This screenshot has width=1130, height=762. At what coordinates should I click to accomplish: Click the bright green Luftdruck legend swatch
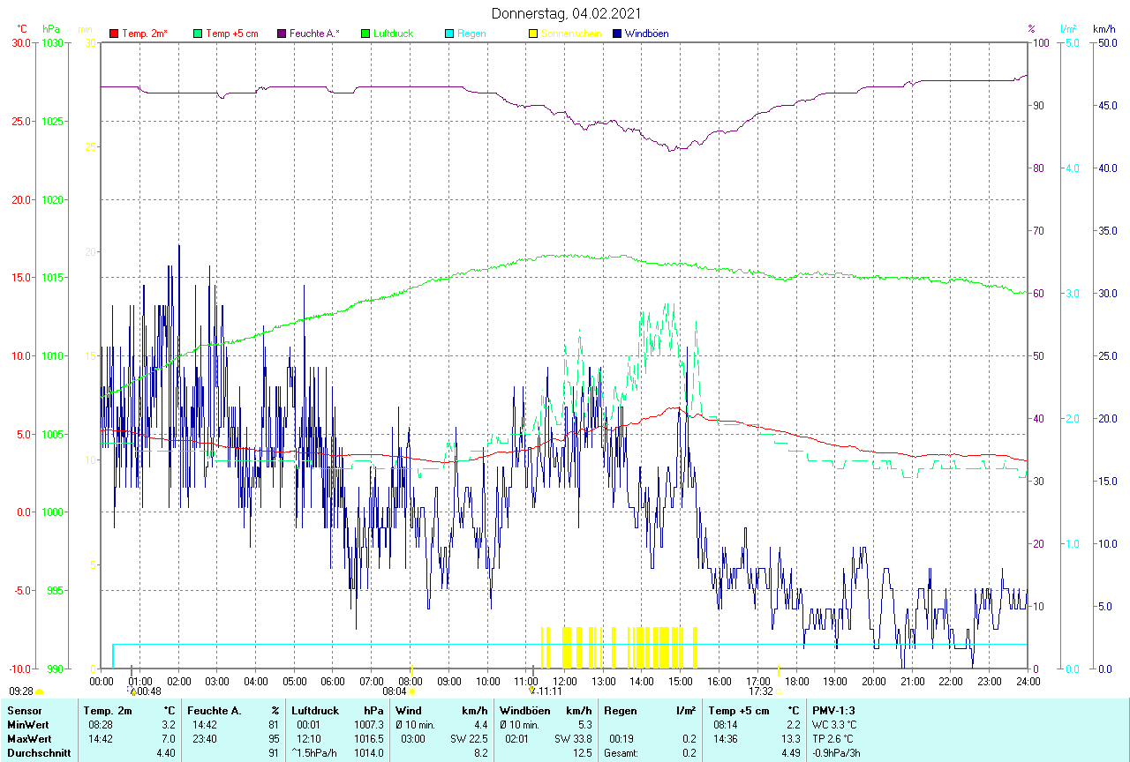(365, 34)
